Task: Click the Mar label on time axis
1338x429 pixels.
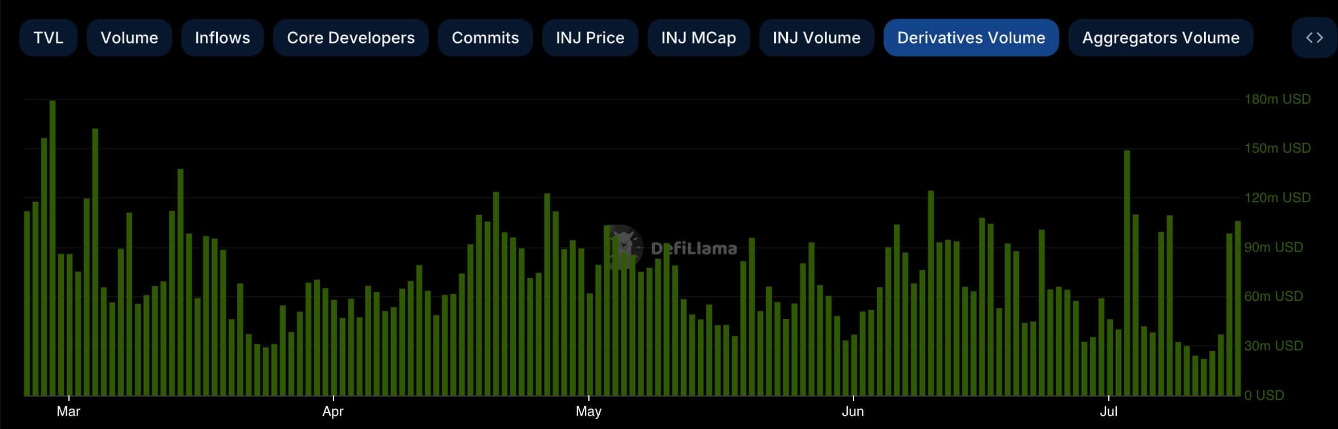Action: coord(68,411)
